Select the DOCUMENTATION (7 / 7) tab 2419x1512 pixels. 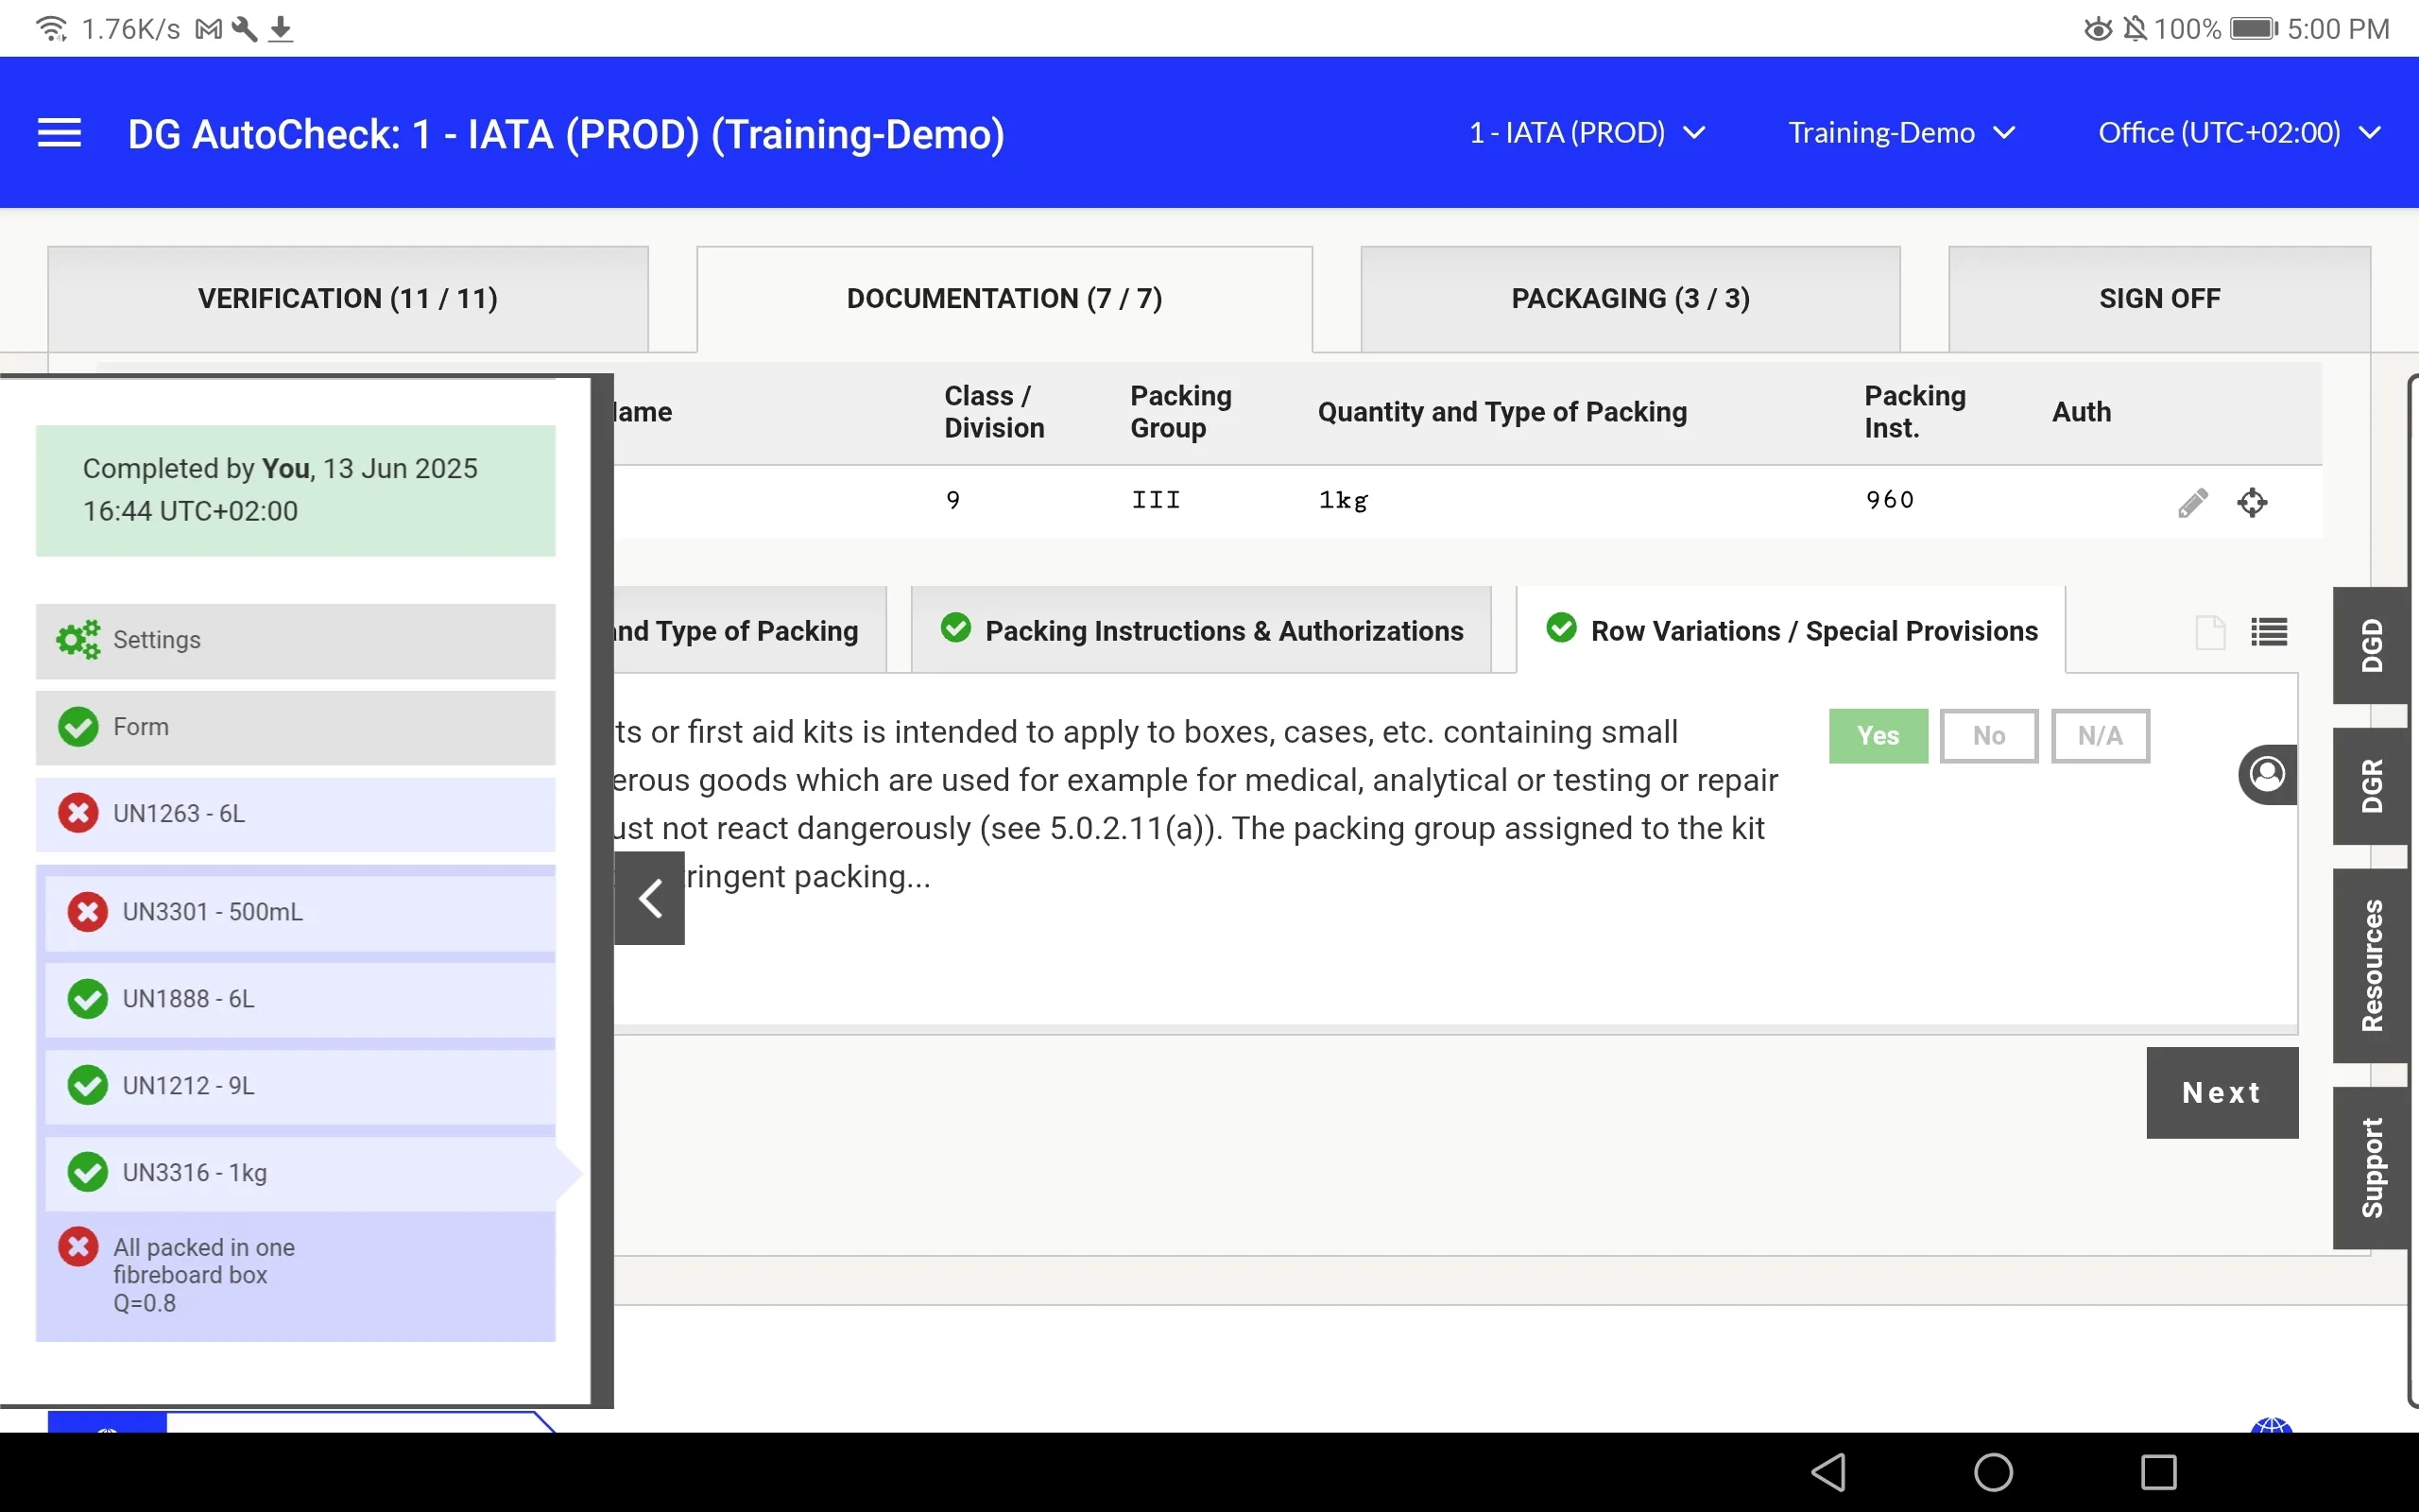[1004, 299]
